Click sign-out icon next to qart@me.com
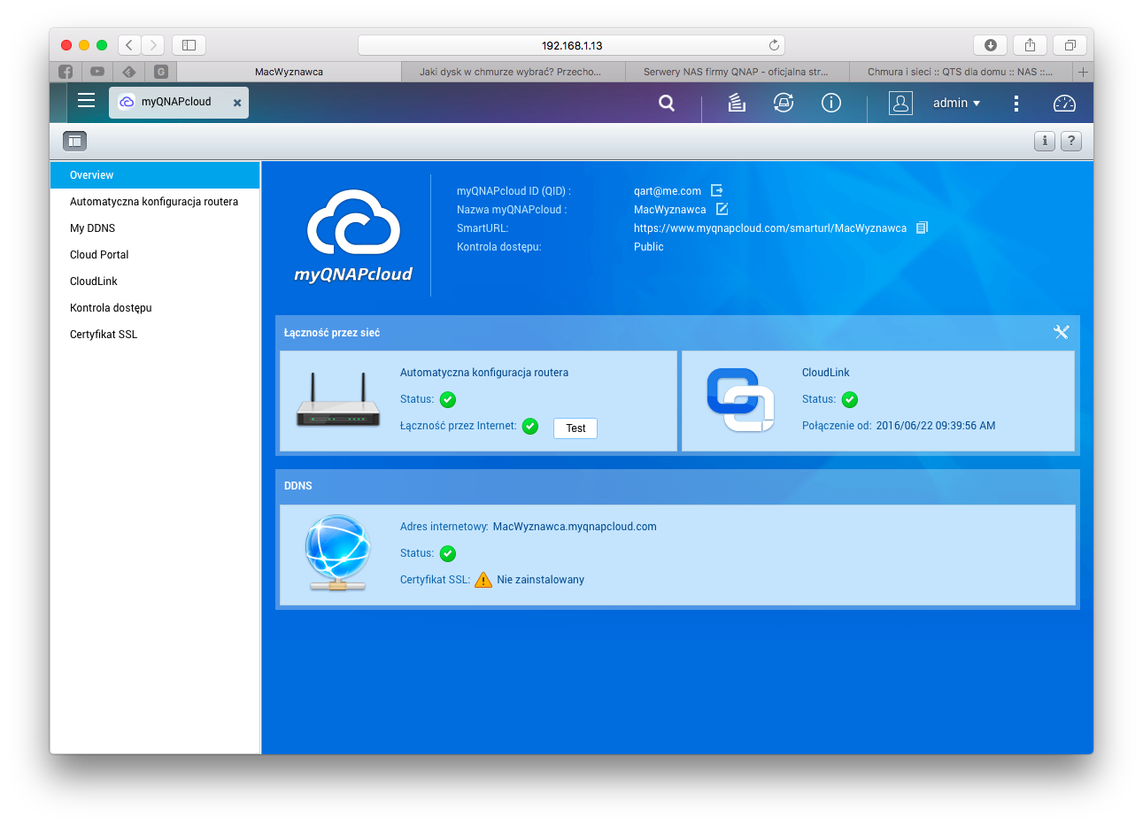This screenshot has width=1143, height=825. [717, 191]
